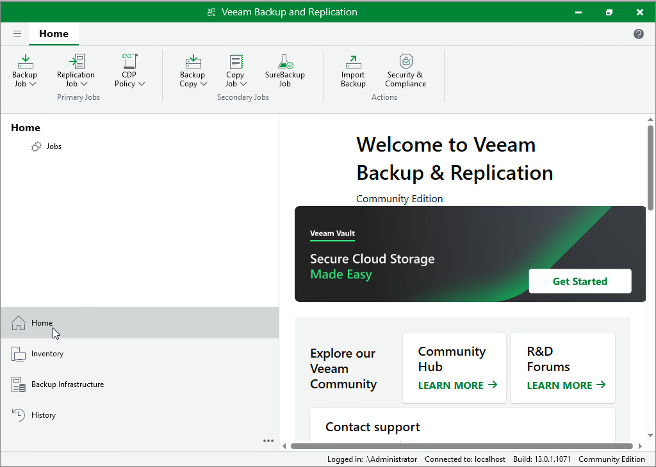
Task: Open the help question mark icon
Action: pyautogui.click(x=639, y=34)
